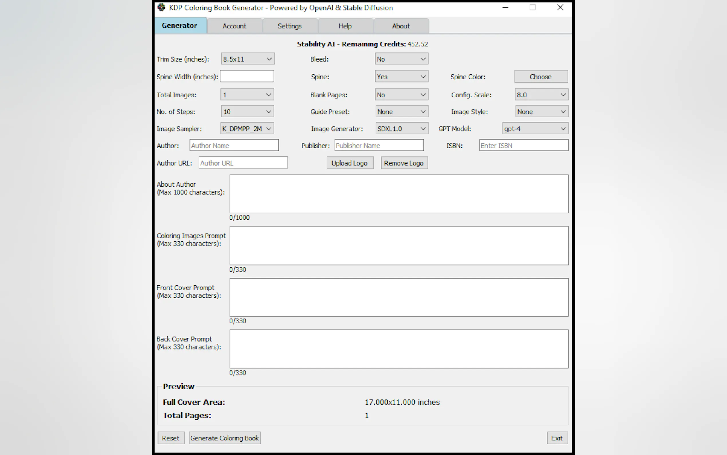Click the Author Name input field
The image size is (727, 455).
(234, 145)
